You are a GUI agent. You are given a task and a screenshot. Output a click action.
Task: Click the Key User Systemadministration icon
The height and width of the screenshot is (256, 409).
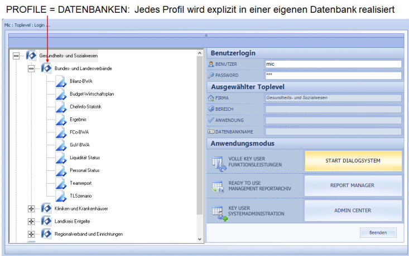[x=218, y=212]
